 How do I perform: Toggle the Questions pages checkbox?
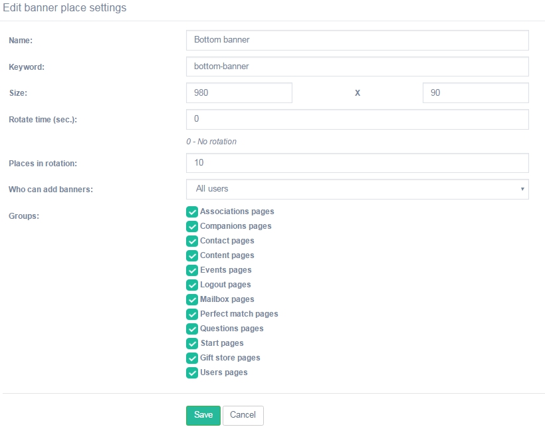pyautogui.click(x=192, y=329)
